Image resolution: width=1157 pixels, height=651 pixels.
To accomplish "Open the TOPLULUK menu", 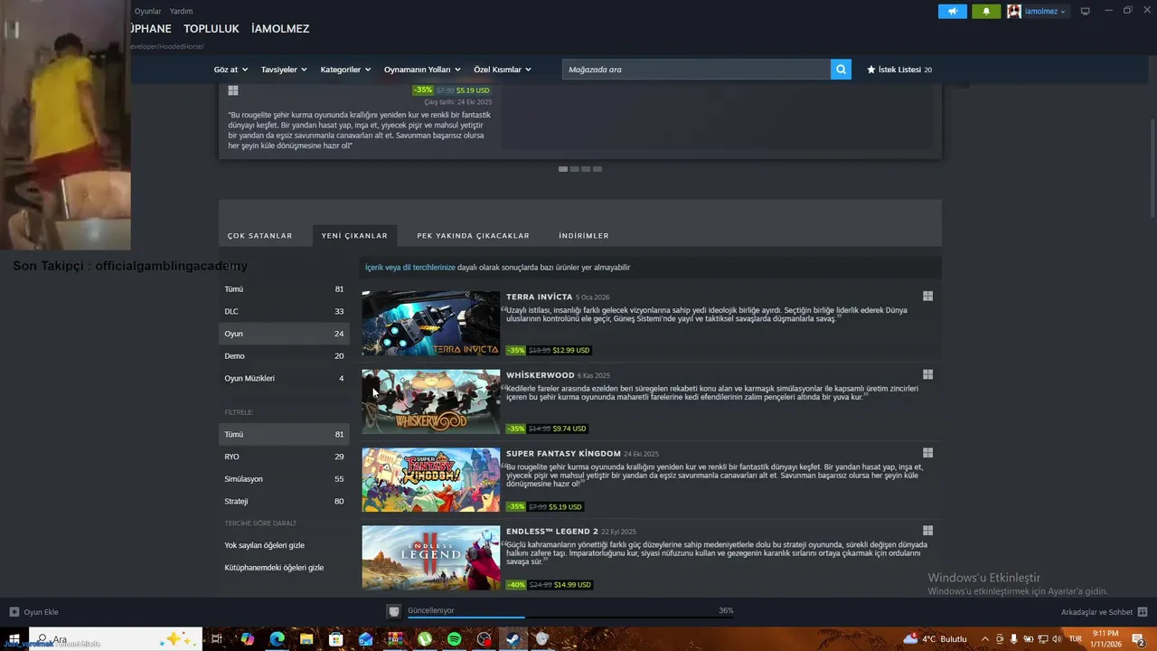I will pyautogui.click(x=212, y=29).
